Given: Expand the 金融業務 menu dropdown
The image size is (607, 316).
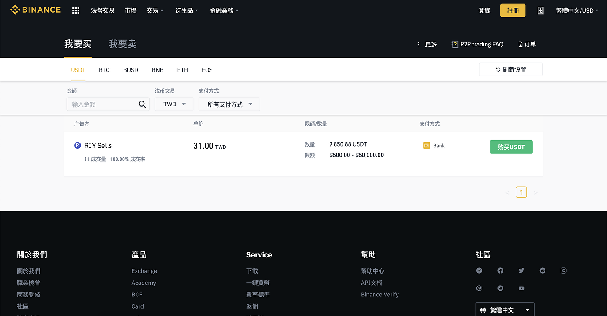Looking at the screenshot, I should coord(224,10).
